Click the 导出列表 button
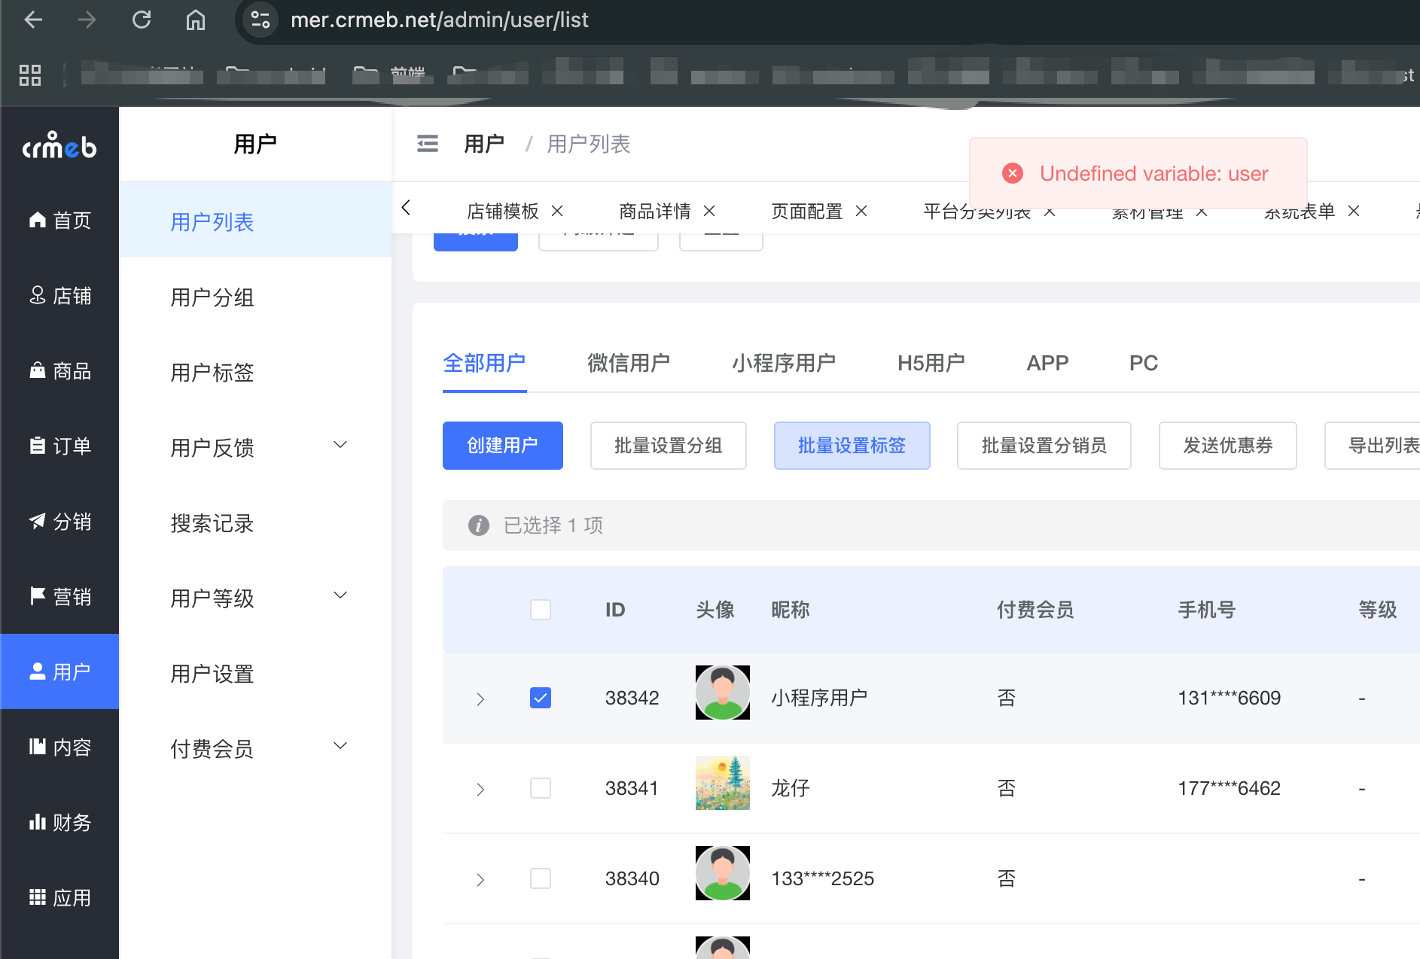The image size is (1420, 959). [x=1373, y=446]
